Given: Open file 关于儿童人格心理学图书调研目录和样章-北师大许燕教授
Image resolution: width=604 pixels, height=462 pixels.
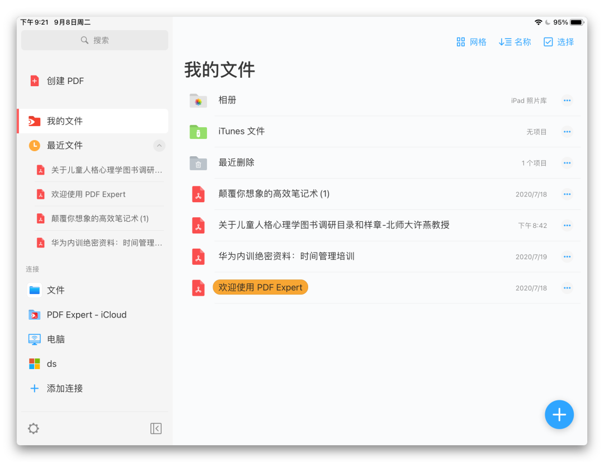Looking at the screenshot, I should pyautogui.click(x=334, y=225).
